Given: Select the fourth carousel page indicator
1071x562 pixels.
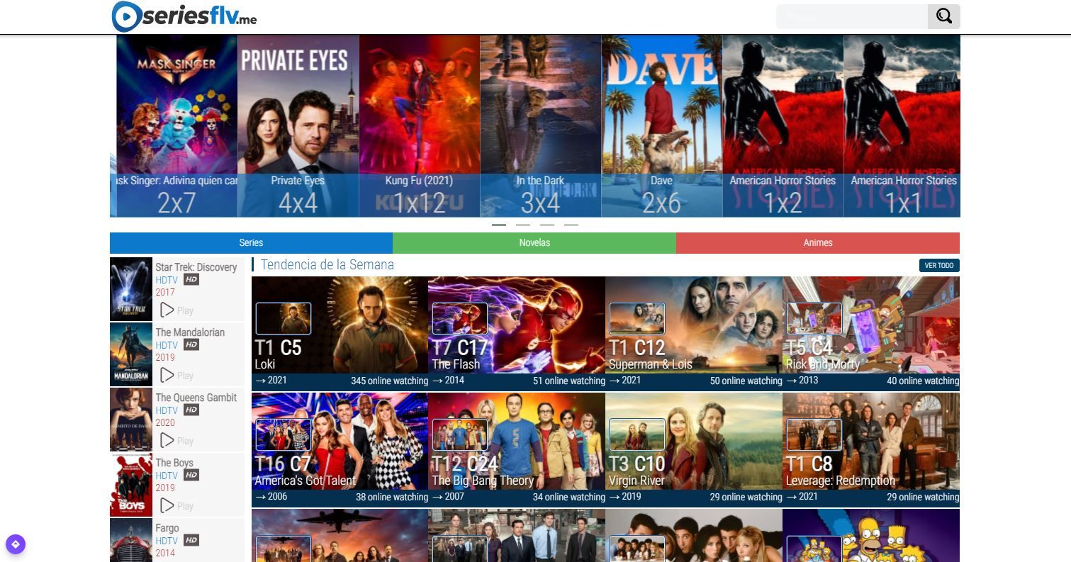Looking at the screenshot, I should [x=571, y=225].
